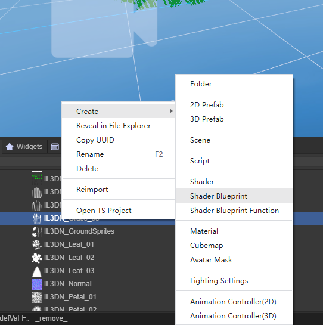Image resolution: width=323 pixels, height=325 pixels.
Task: Click the IL3DN_GroundSprites asset icon
Action: (x=37, y=232)
